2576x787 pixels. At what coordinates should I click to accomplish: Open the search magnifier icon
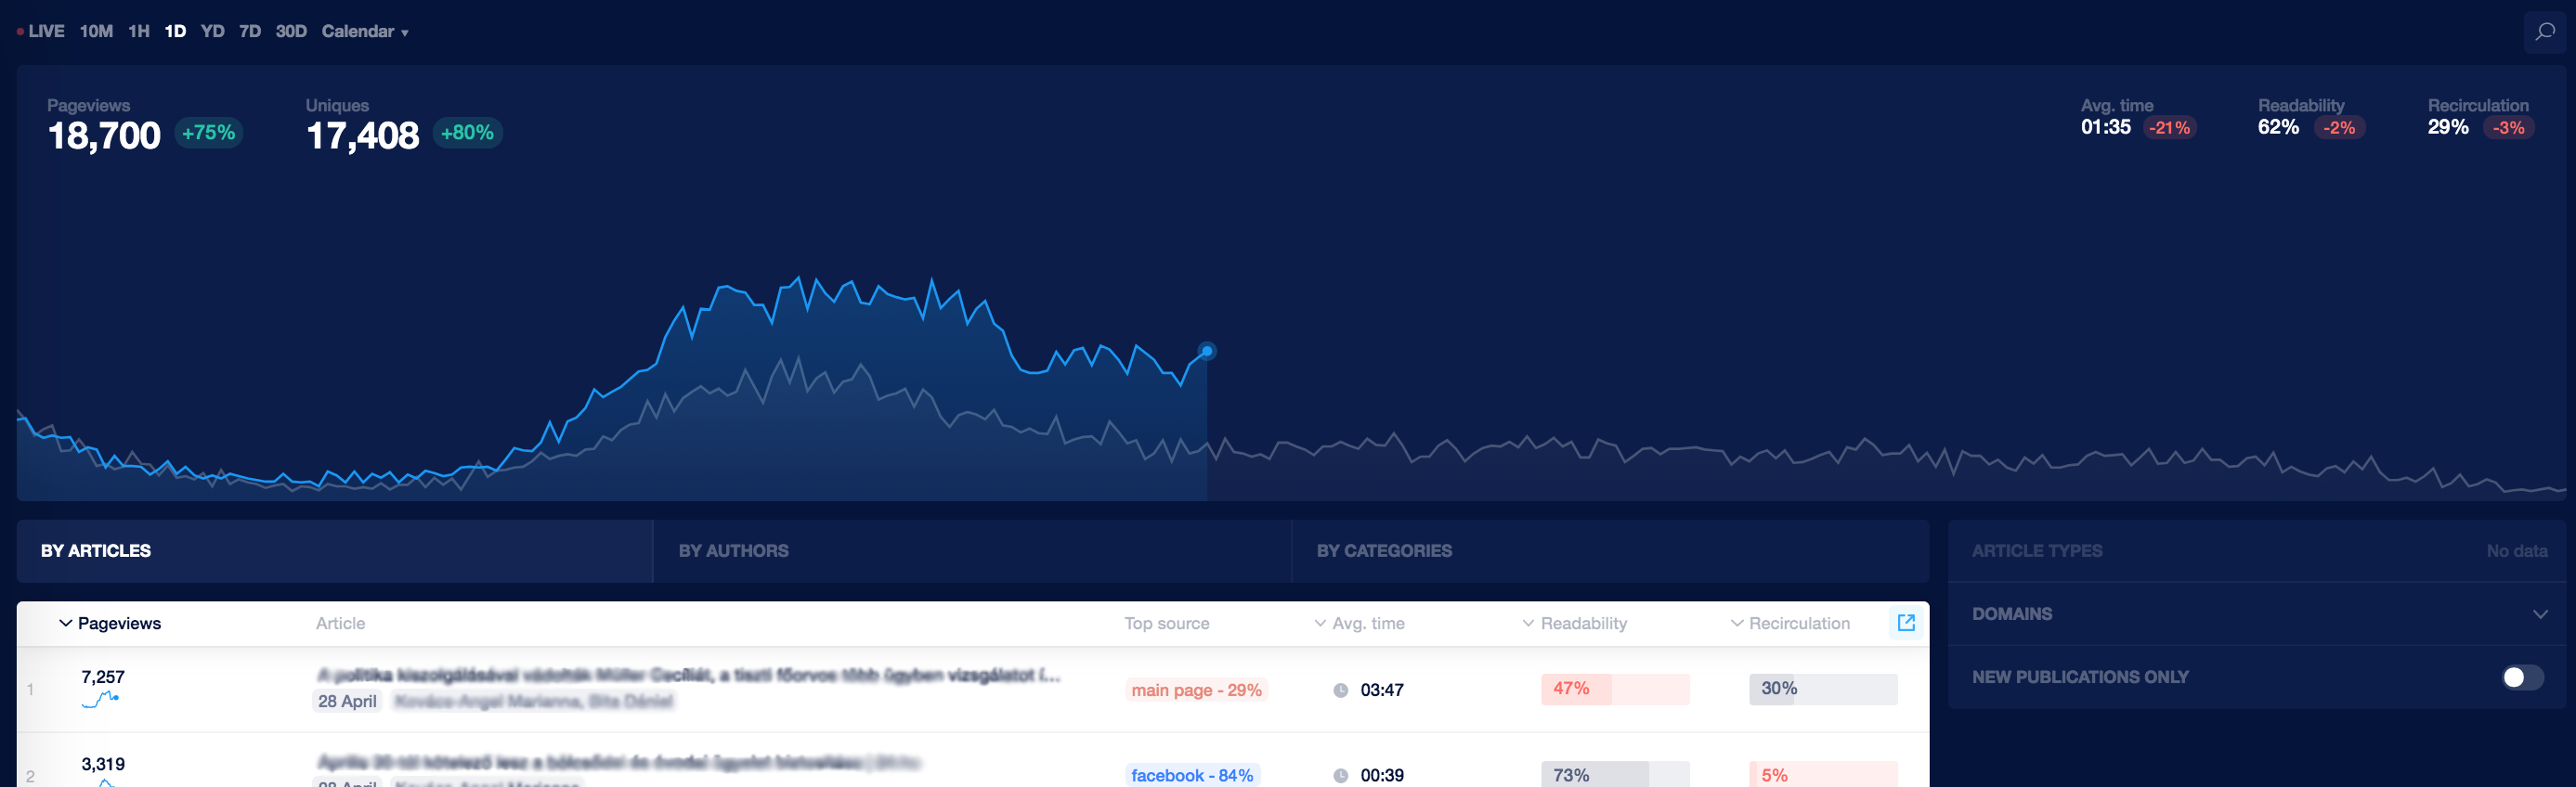click(x=2545, y=32)
